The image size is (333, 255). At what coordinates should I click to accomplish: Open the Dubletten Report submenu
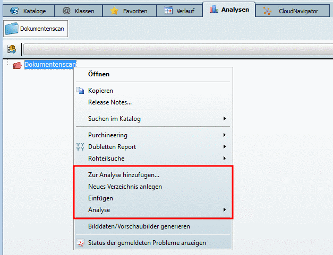point(153,147)
